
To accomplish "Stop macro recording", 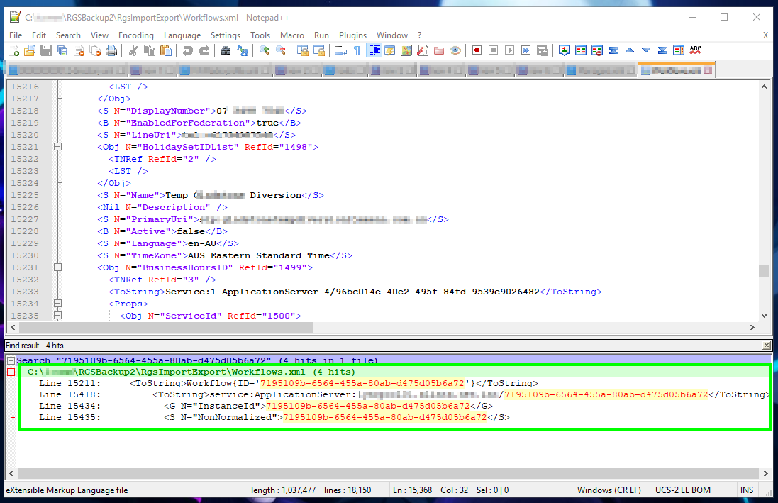I will point(493,50).
